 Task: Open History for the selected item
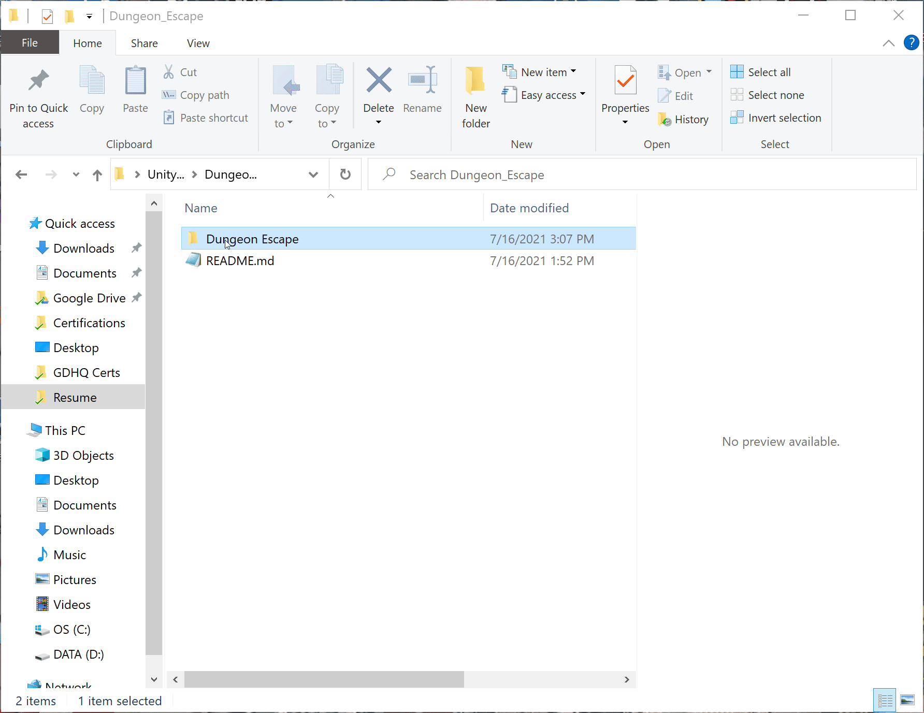coord(684,119)
